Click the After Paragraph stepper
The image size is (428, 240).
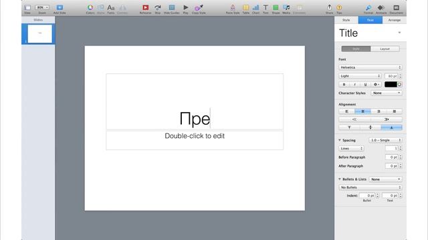401,166
